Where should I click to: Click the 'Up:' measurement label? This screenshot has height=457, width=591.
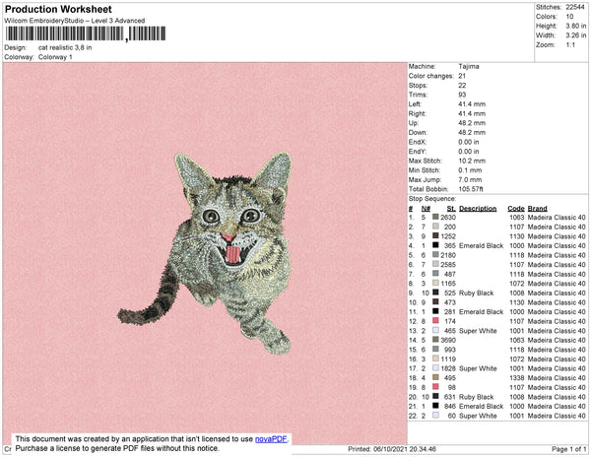(x=414, y=123)
